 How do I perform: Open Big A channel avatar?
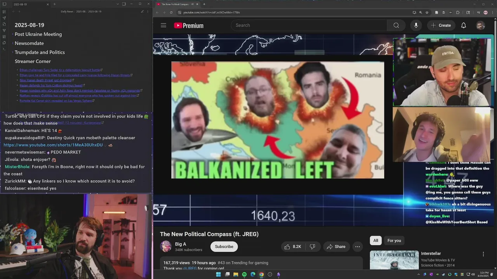(x=166, y=246)
